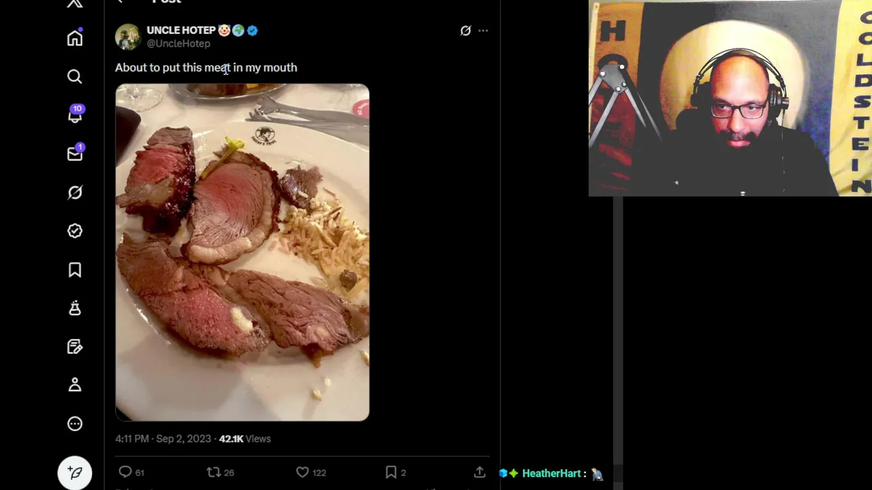Click the Grok explain icon beside post options

pyautogui.click(x=465, y=31)
